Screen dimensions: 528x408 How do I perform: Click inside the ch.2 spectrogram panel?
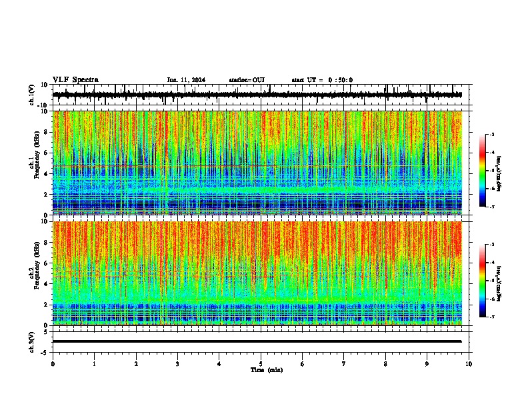257,273
